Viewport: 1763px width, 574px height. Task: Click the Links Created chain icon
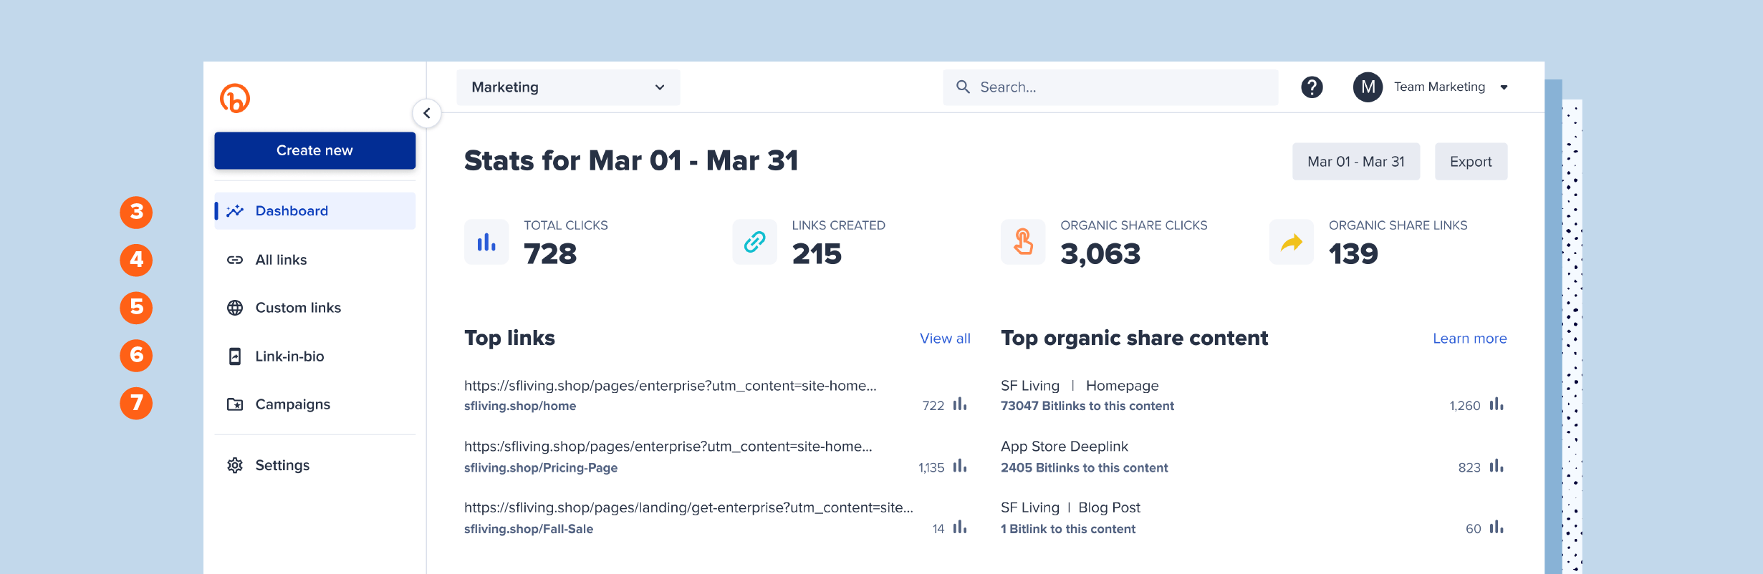coord(754,243)
